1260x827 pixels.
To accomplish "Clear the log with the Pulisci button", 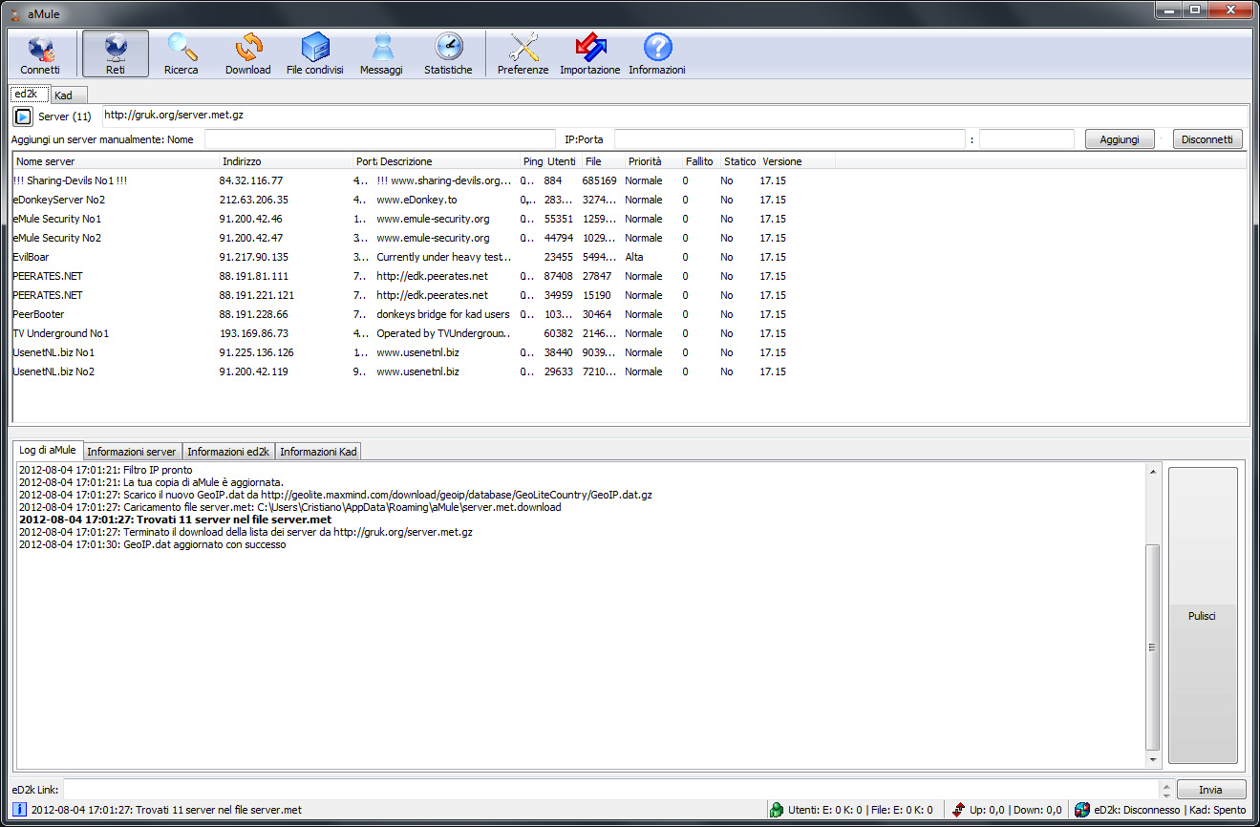I will (1202, 616).
